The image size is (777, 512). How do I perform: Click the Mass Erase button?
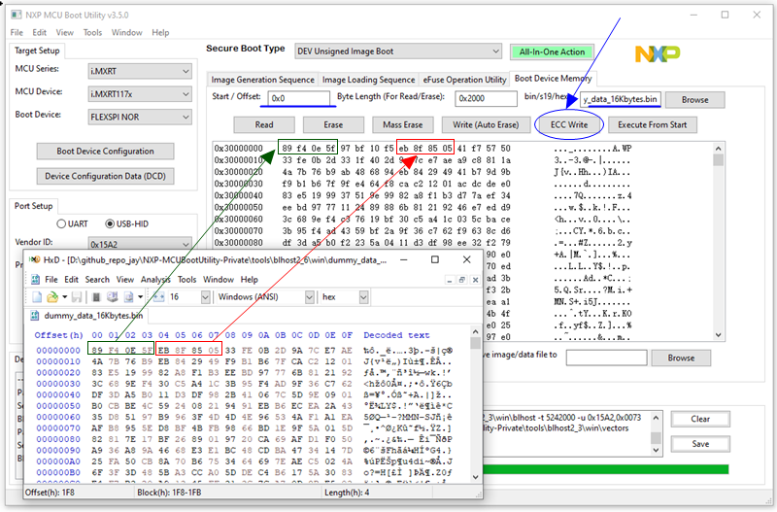tap(403, 125)
